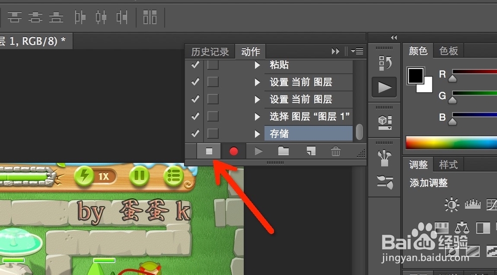This screenshot has height=275, width=497.
Task: Add Brightness/Contrast adjustment
Action: [x=452, y=204]
